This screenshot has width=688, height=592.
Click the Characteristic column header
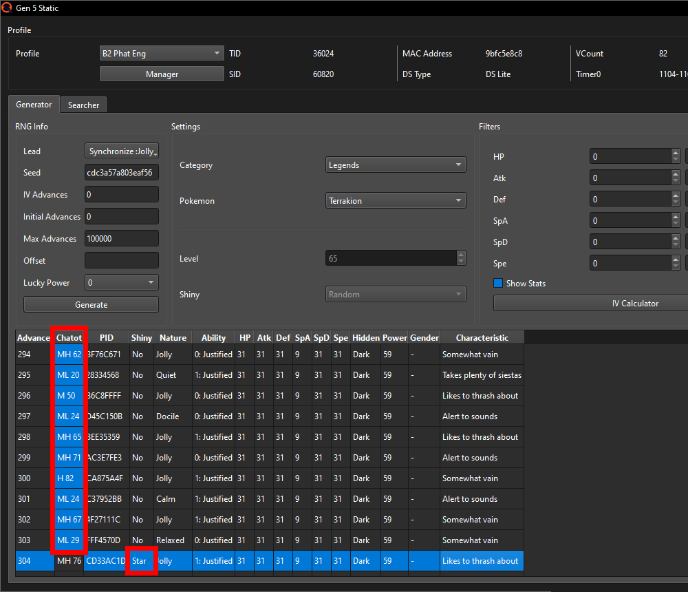(x=482, y=337)
